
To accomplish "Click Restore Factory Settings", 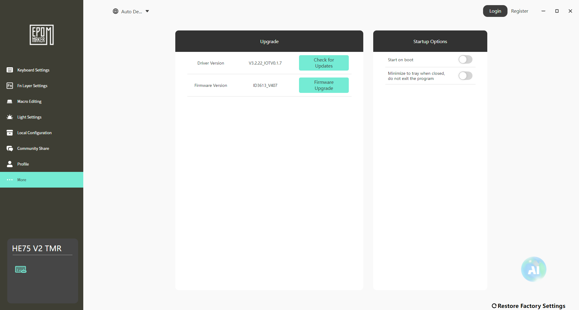I will (529, 306).
